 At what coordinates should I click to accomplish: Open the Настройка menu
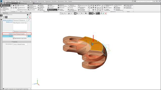click(54, 1)
